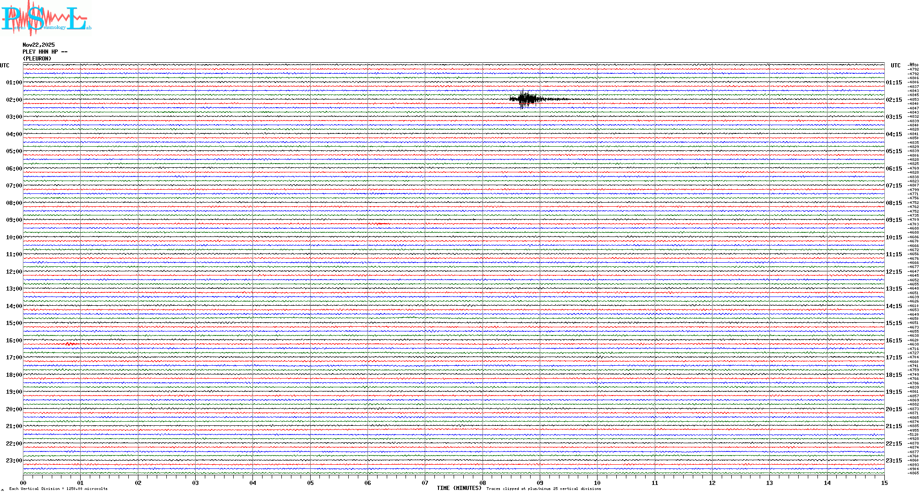
Task: Click the 05 minute tick label
Action: click(x=310, y=483)
